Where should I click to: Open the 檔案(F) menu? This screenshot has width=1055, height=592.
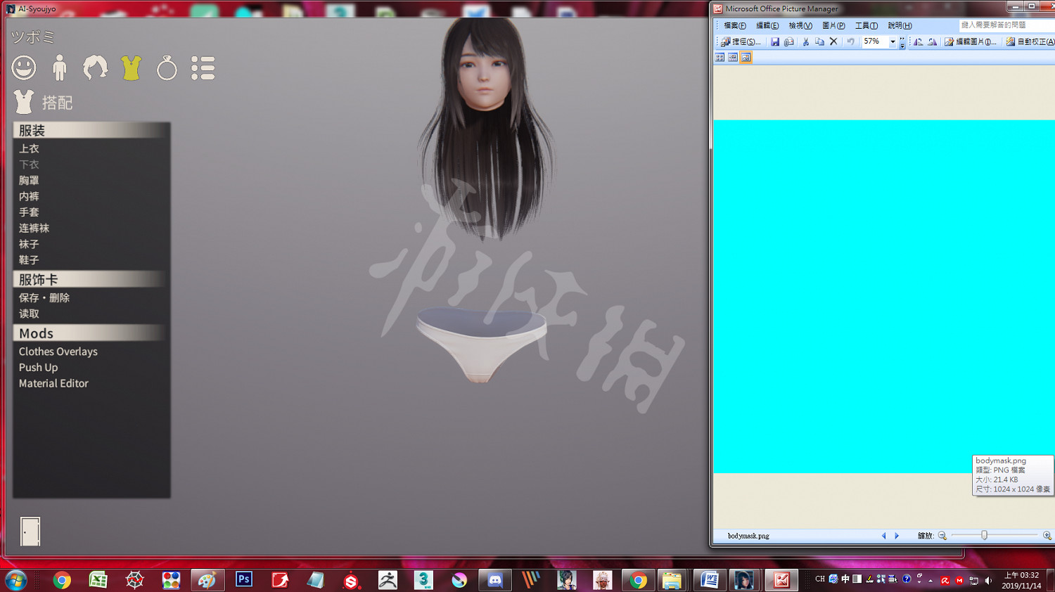(734, 25)
